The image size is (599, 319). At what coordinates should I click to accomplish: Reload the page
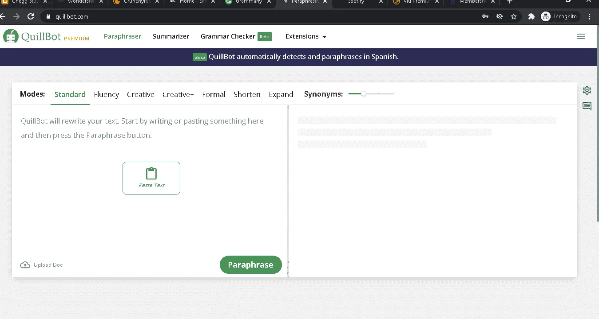[x=31, y=16]
